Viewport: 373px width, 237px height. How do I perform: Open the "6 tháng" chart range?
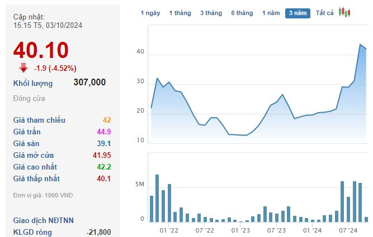(242, 13)
